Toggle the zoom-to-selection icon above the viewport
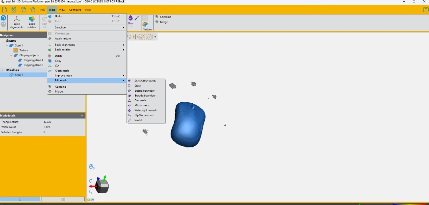Viewport: 429px width, 205px height. tap(149, 37)
